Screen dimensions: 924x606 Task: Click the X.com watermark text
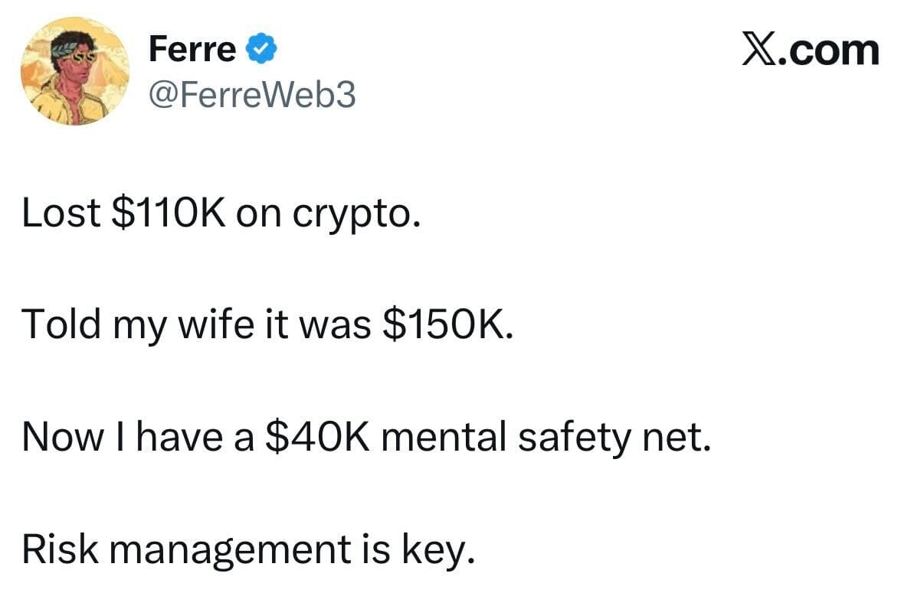[810, 50]
